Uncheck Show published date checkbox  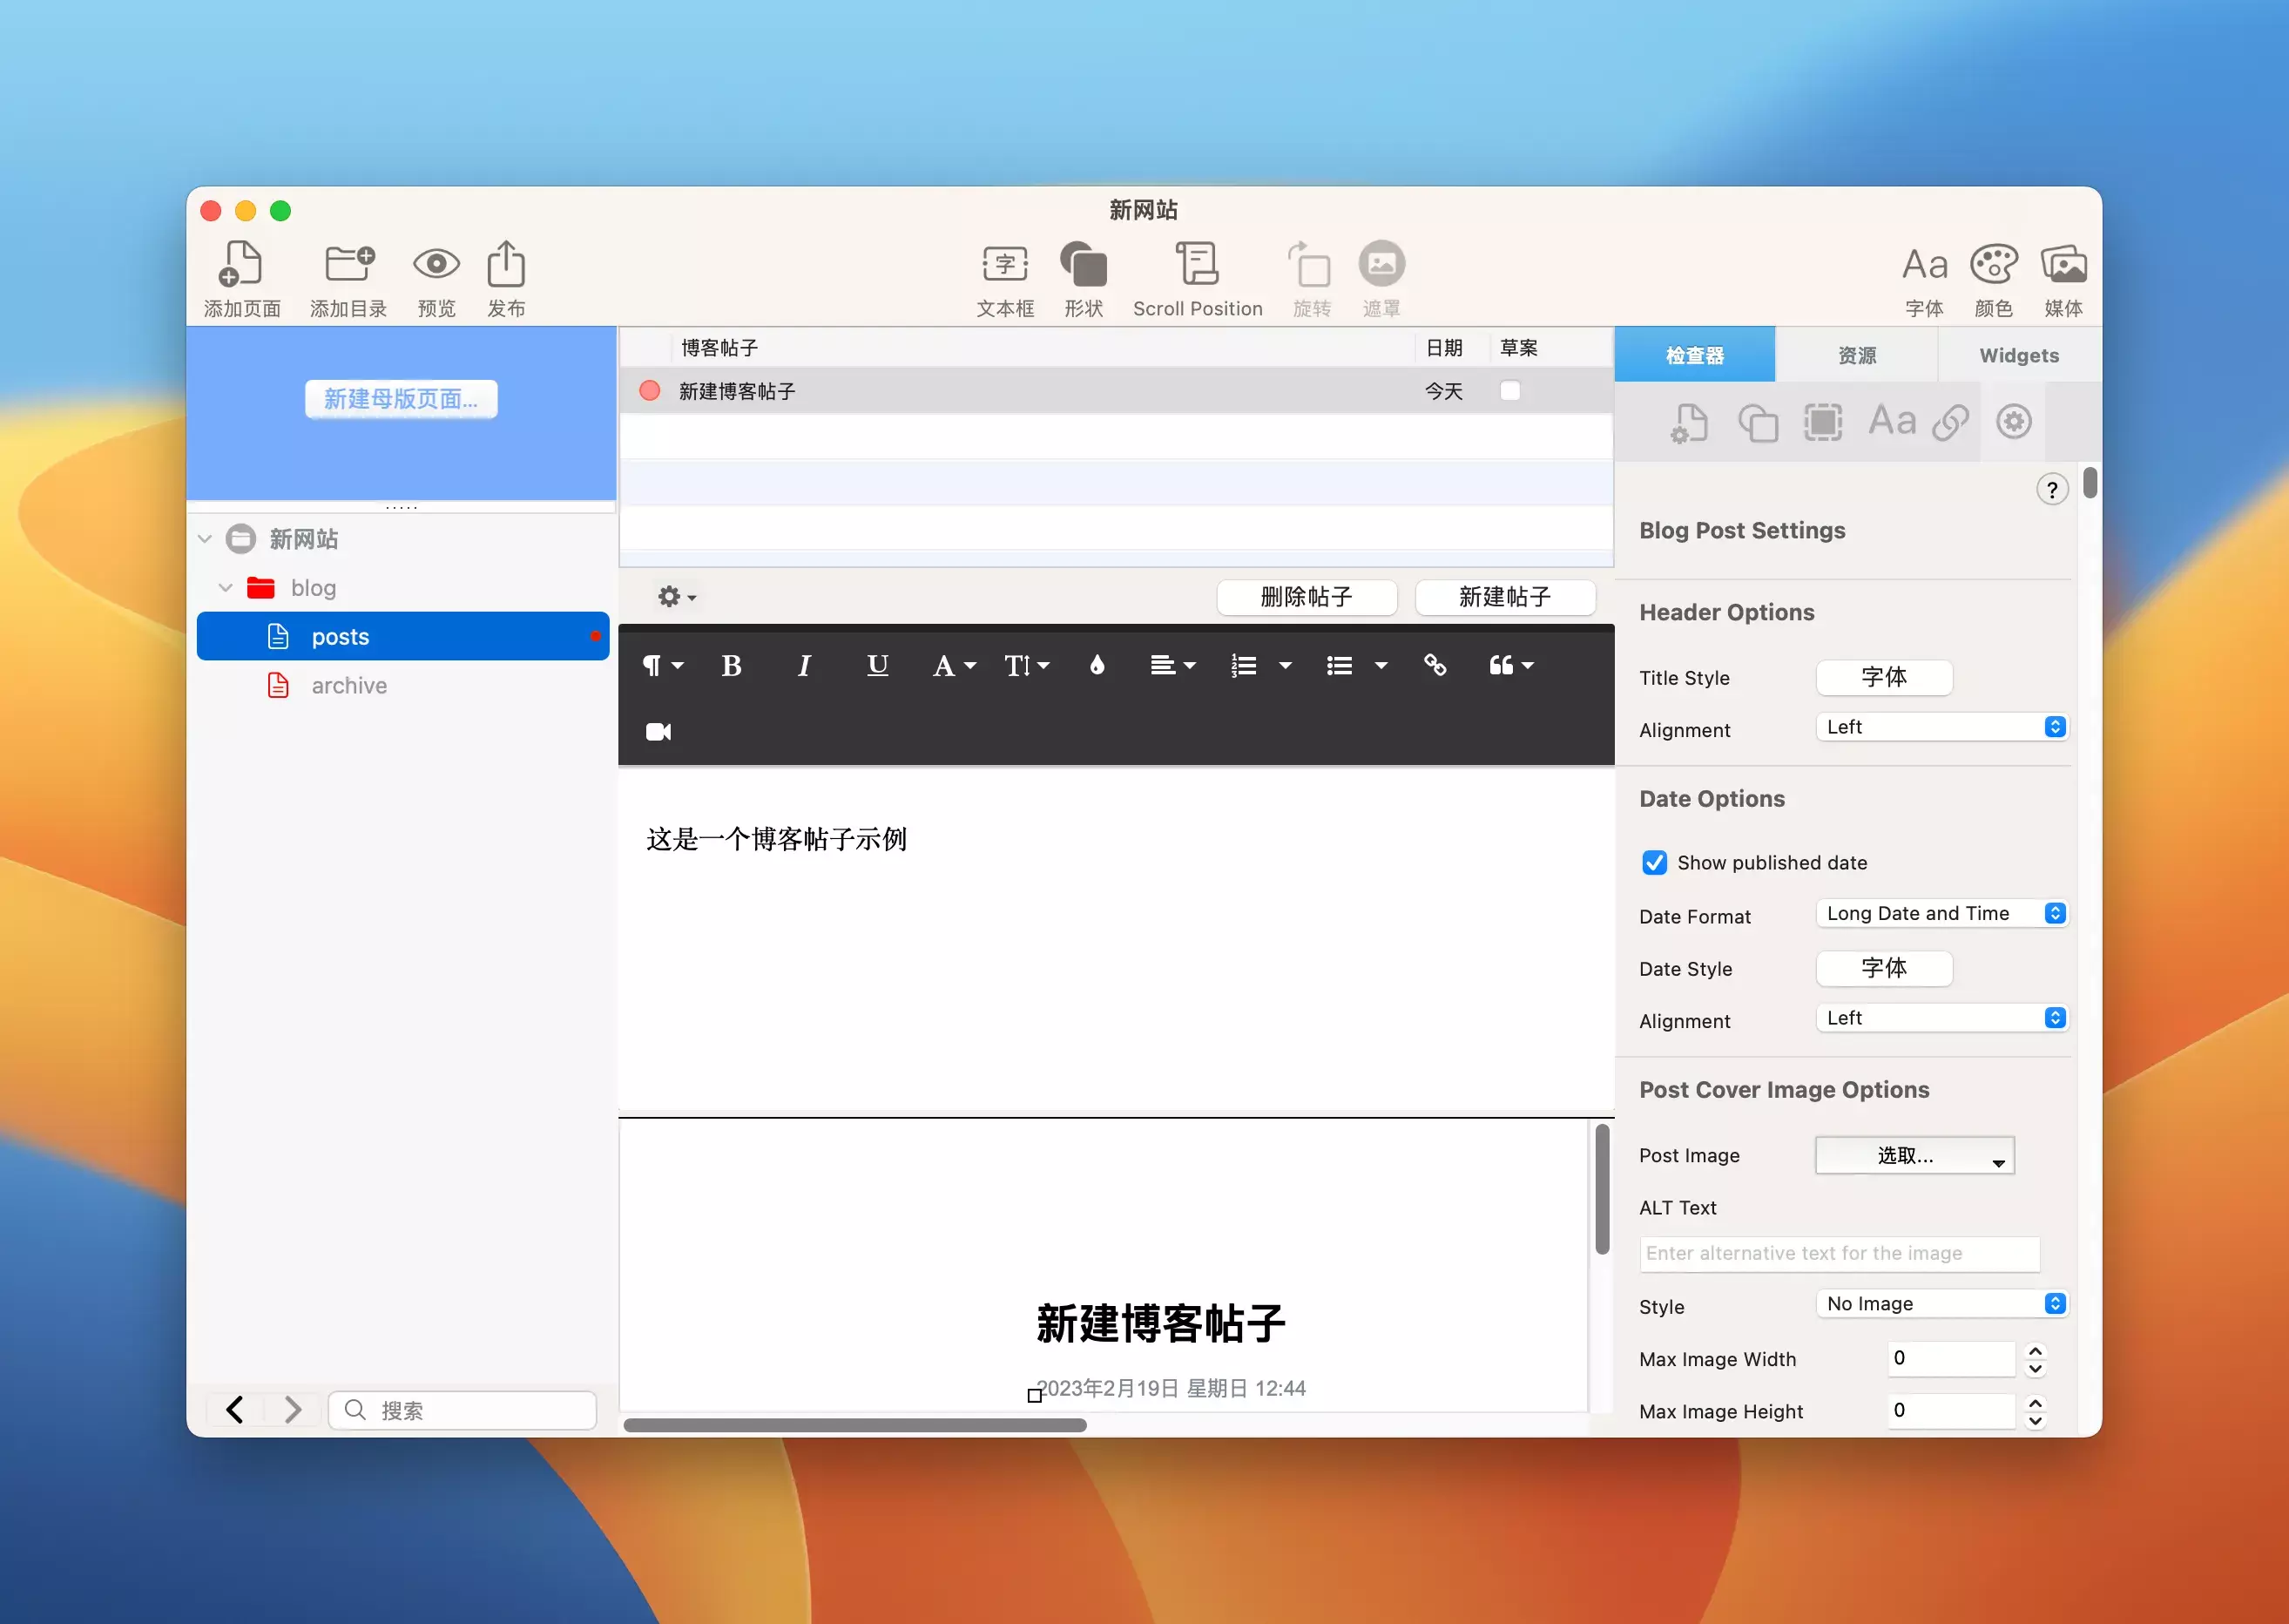pyautogui.click(x=1654, y=863)
